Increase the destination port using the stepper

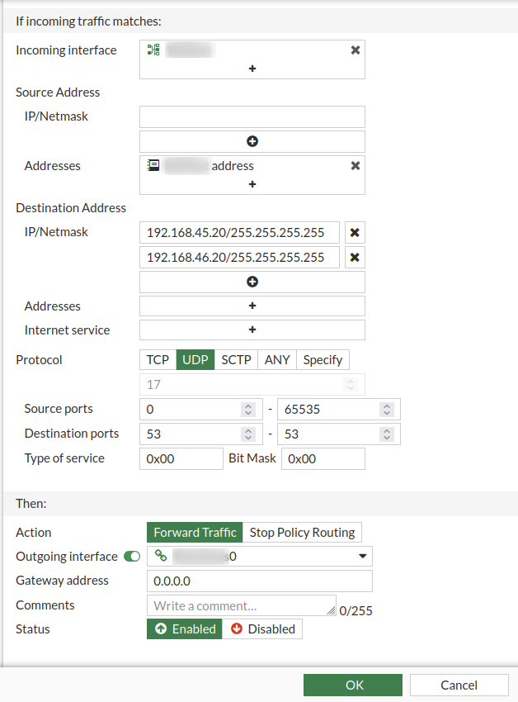247,429
